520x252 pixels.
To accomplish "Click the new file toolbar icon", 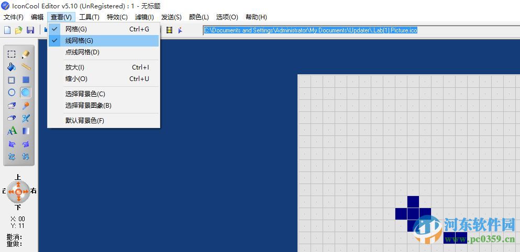I will [7, 30].
